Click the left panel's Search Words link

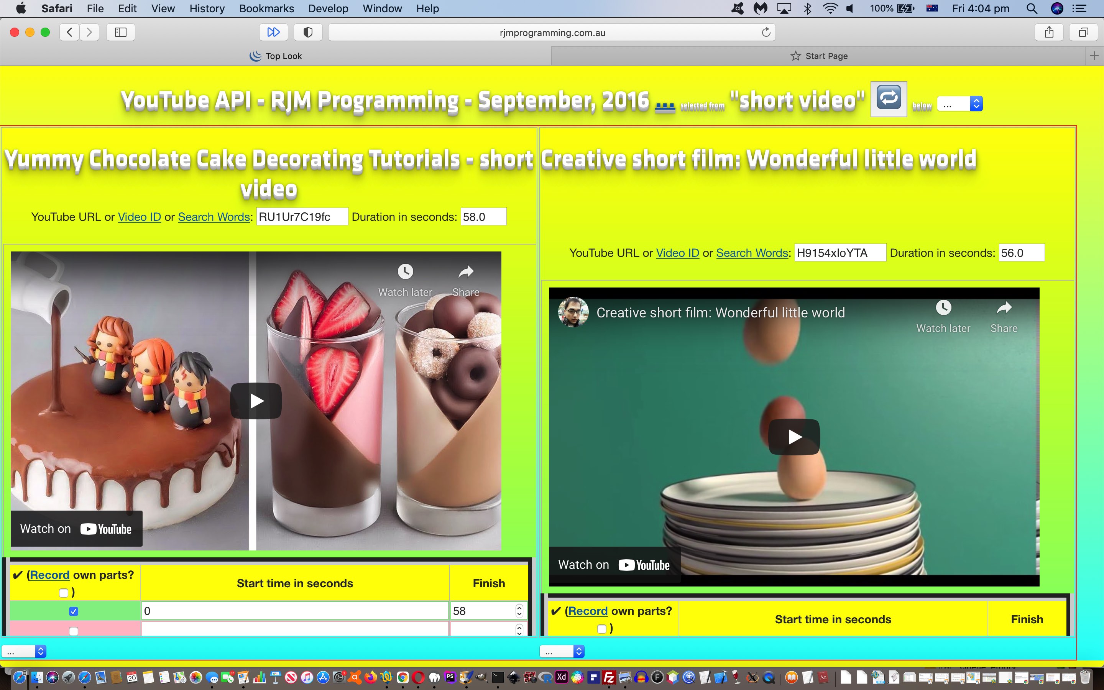(214, 217)
